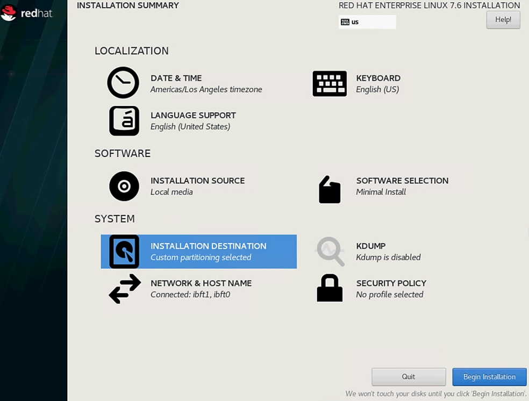Click Begin Installation button

tap(489, 377)
